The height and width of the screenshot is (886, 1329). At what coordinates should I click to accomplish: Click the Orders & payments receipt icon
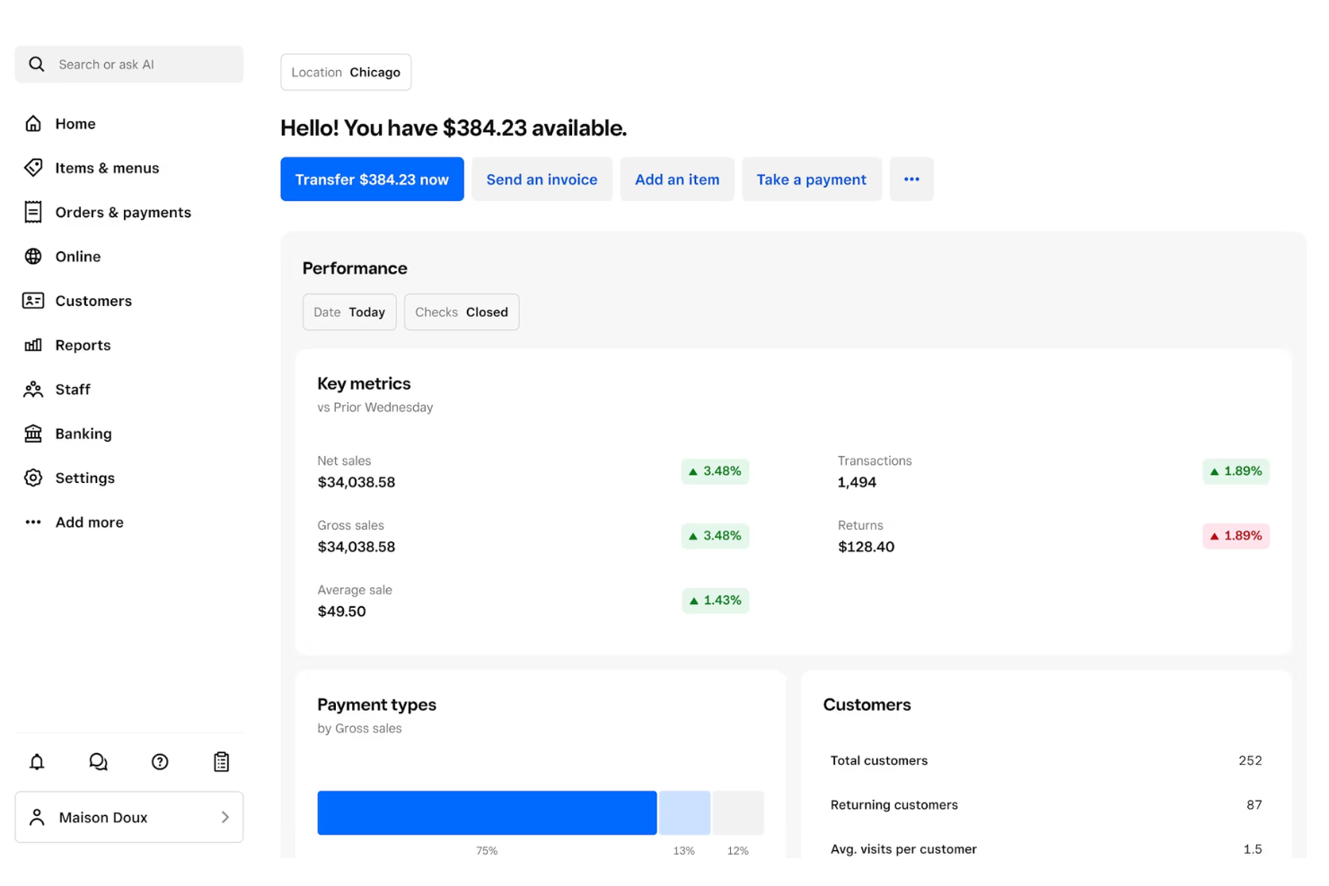33,212
